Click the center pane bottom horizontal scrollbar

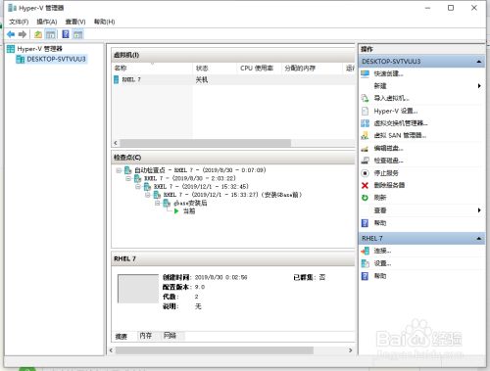click(215, 350)
